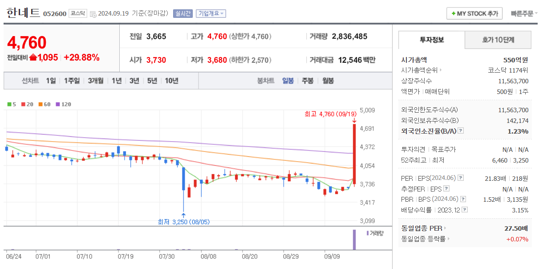Image resolution: width=539 pixels, height=269 pixels.
Task: Expand the 동일업종 등락률 arrow
Action: (x=448, y=239)
